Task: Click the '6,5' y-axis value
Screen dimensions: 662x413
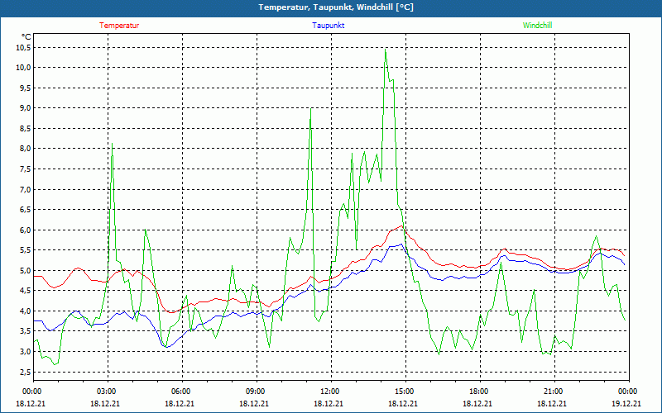Action: pyautogui.click(x=25, y=210)
